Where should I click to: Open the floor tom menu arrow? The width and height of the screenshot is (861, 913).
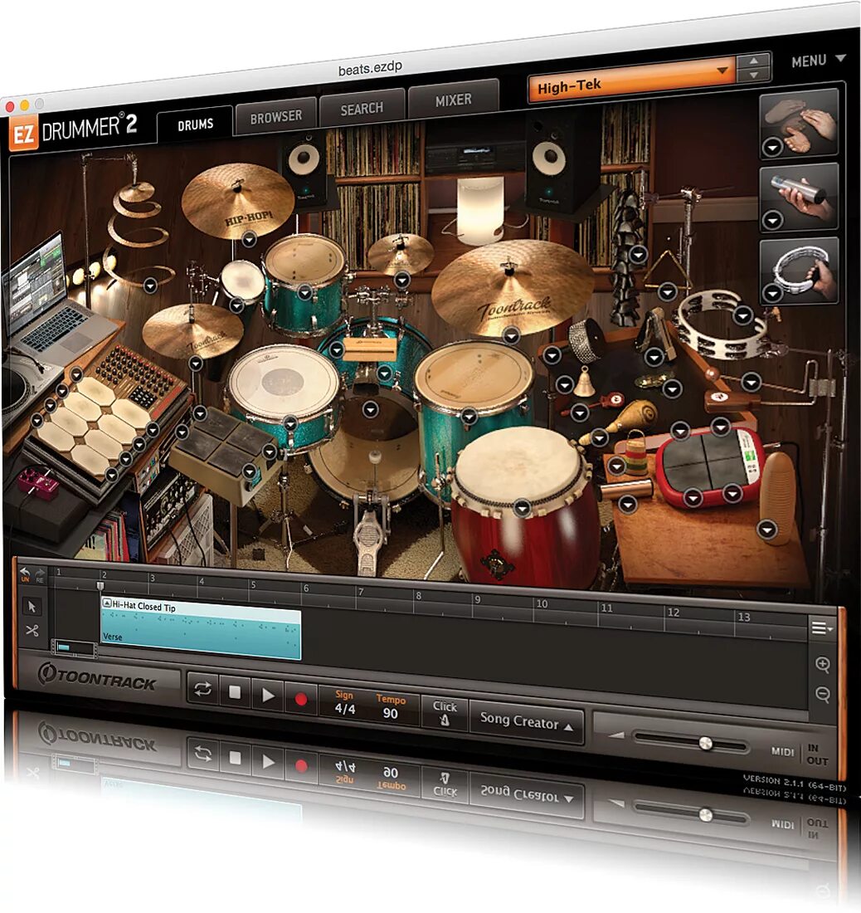[x=469, y=416]
